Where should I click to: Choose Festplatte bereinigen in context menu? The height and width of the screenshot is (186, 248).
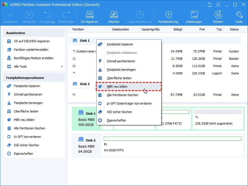click(129, 70)
